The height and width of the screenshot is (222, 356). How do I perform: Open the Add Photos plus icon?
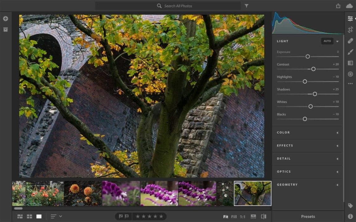(x=6, y=18)
